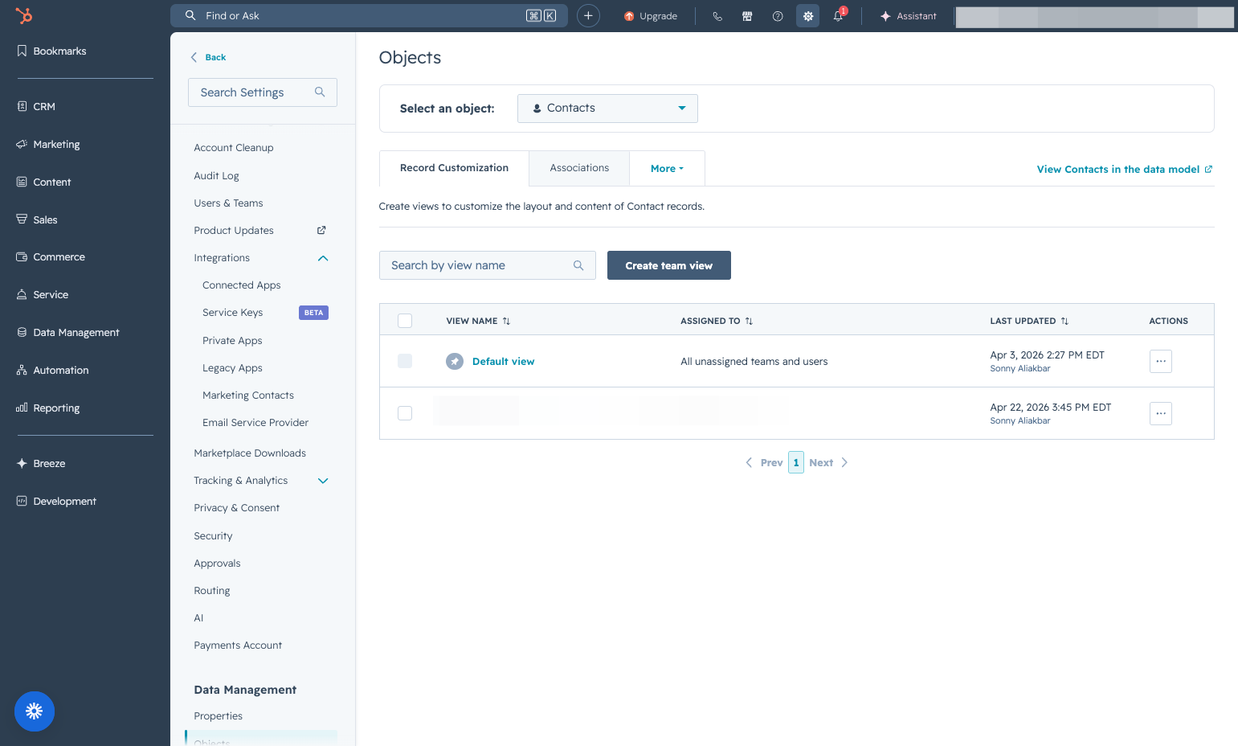Screen dimensions: 1238x746
Task: Select page 1 in pagination
Action: [x=796, y=462]
